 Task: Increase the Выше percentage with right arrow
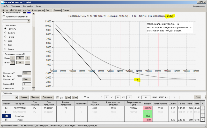pos(28,58)
